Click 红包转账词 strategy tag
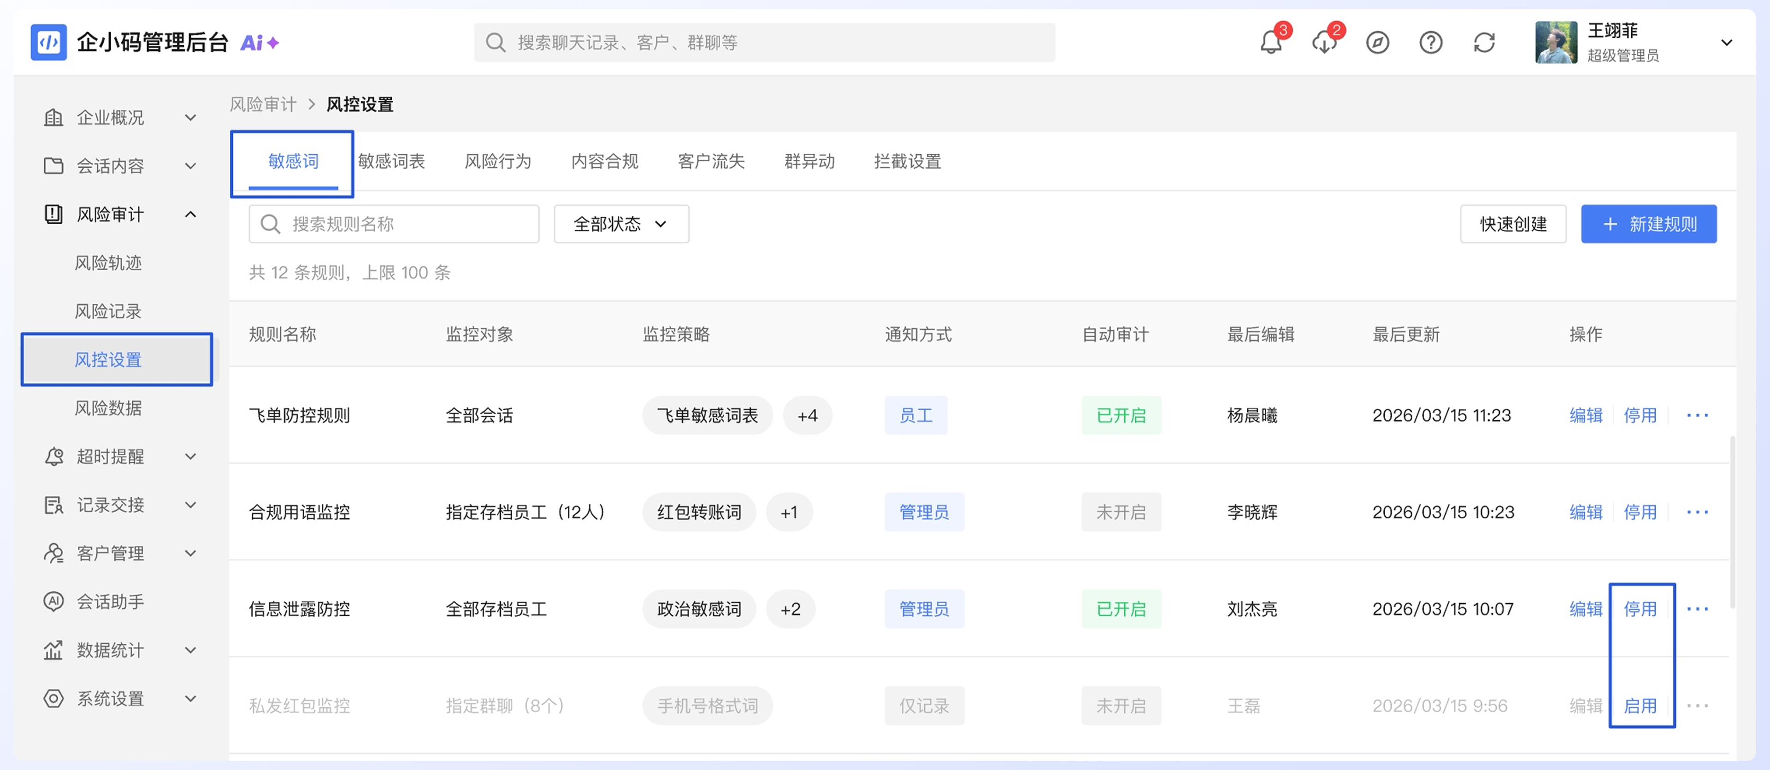The height and width of the screenshot is (770, 1770). pyautogui.click(x=699, y=512)
